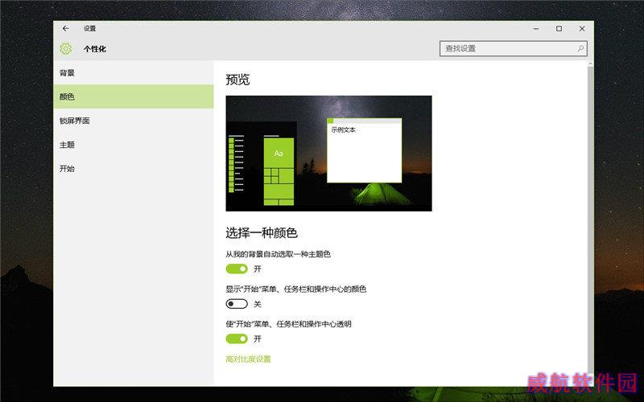Go back using the arrow icon

pyautogui.click(x=66, y=28)
